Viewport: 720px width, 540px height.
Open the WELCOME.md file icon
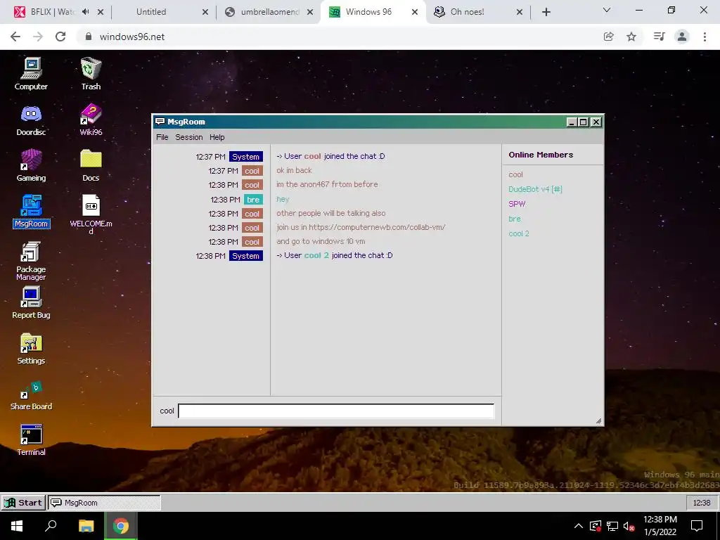coord(91,214)
